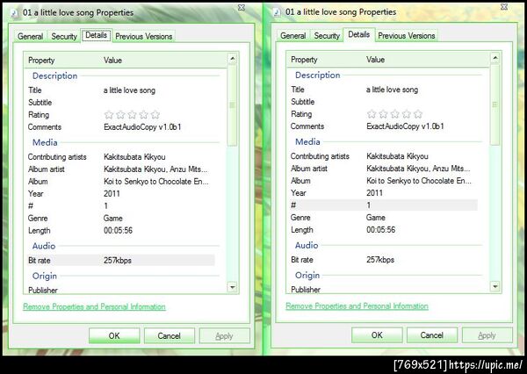Image resolution: width=527 pixels, height=374 pixels.
Task: Set fourth rating star in right window
Action: [x=407, y=114]
